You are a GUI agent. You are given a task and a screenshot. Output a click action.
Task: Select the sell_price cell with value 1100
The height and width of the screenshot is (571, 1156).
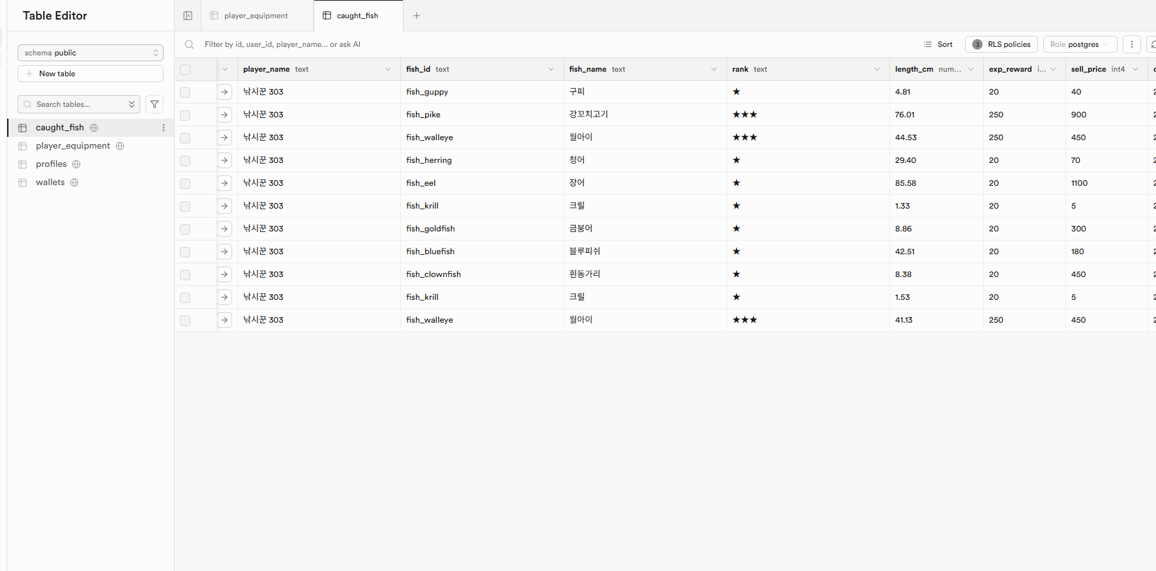click(1106, 183)
